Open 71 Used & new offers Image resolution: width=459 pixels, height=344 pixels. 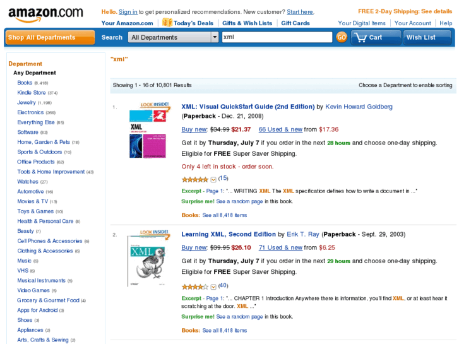pyautogui.click(x=280, y=247)
